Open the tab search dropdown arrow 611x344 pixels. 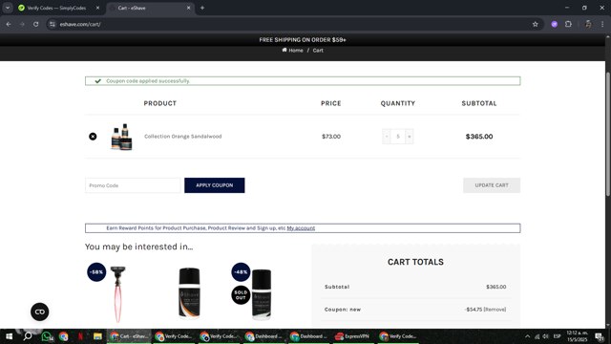[8, 8]
